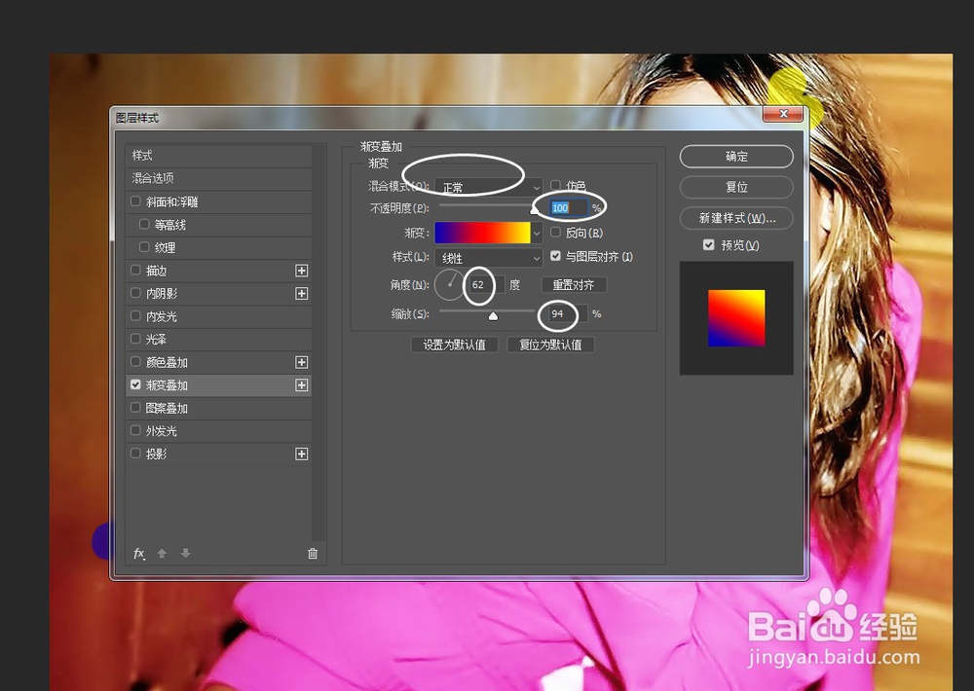This screenshot has height=691, width=974.
Task: Select the 样式 item in left list
Action: [218, 155]
